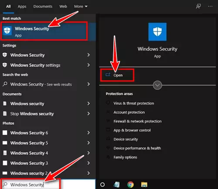
Task: Click the document icon beside Stop Windows security
Action: coord(5,113)
